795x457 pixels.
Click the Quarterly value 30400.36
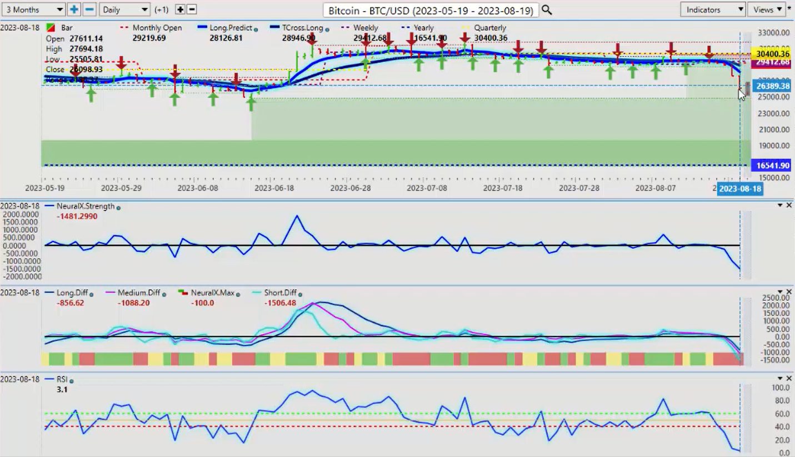(491, 38)
